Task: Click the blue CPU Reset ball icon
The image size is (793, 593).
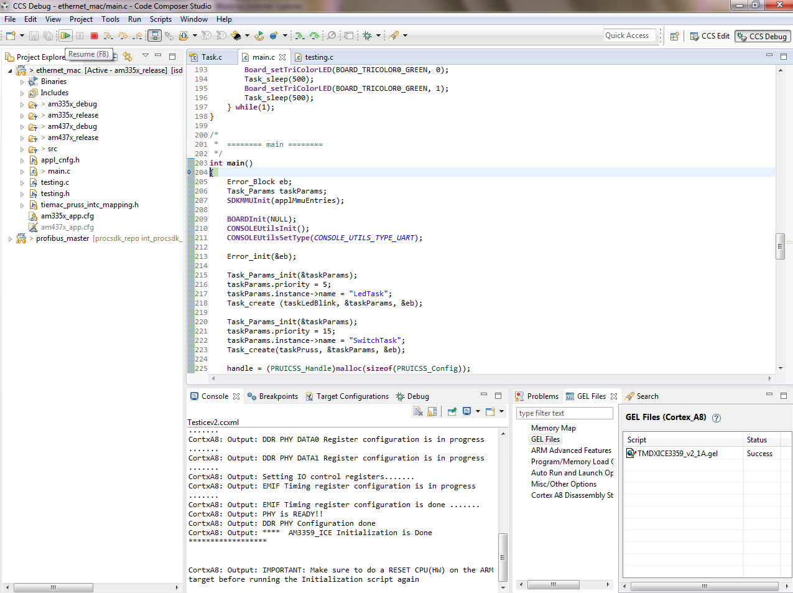Action: point(274,35)
